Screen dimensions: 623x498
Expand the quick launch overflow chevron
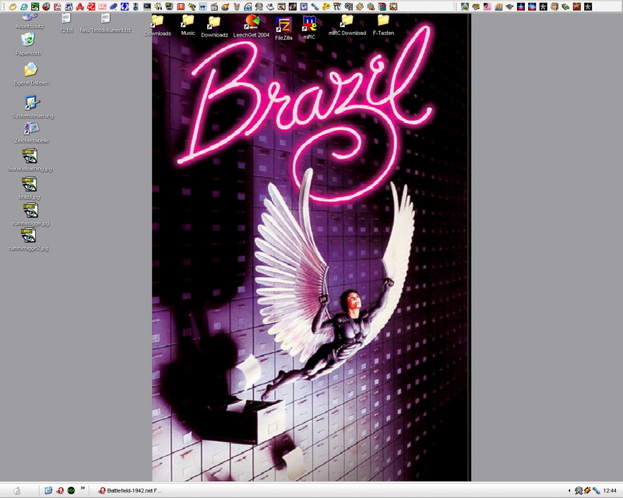tap(83, 488)
